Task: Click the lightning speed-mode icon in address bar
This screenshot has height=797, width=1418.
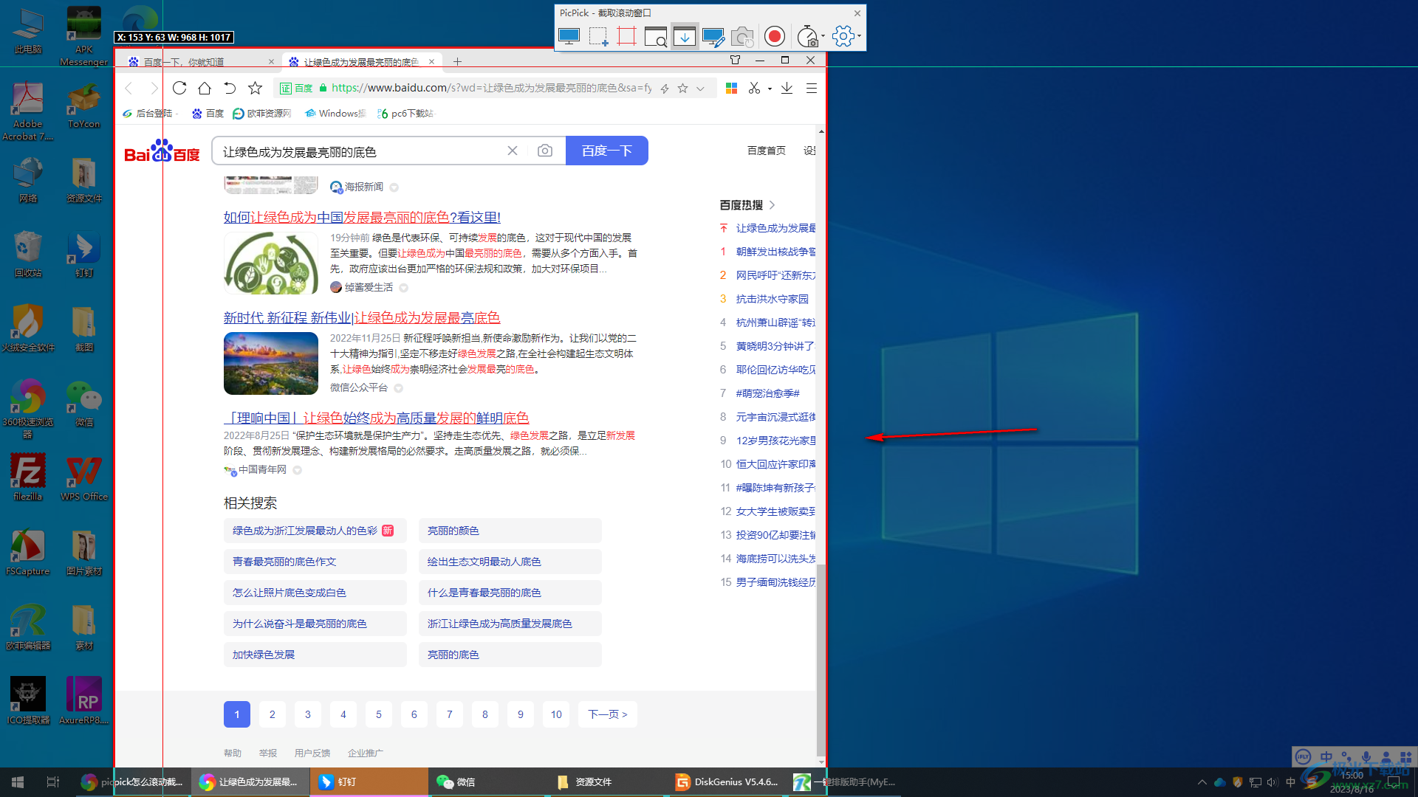Action: coord(665,89)
